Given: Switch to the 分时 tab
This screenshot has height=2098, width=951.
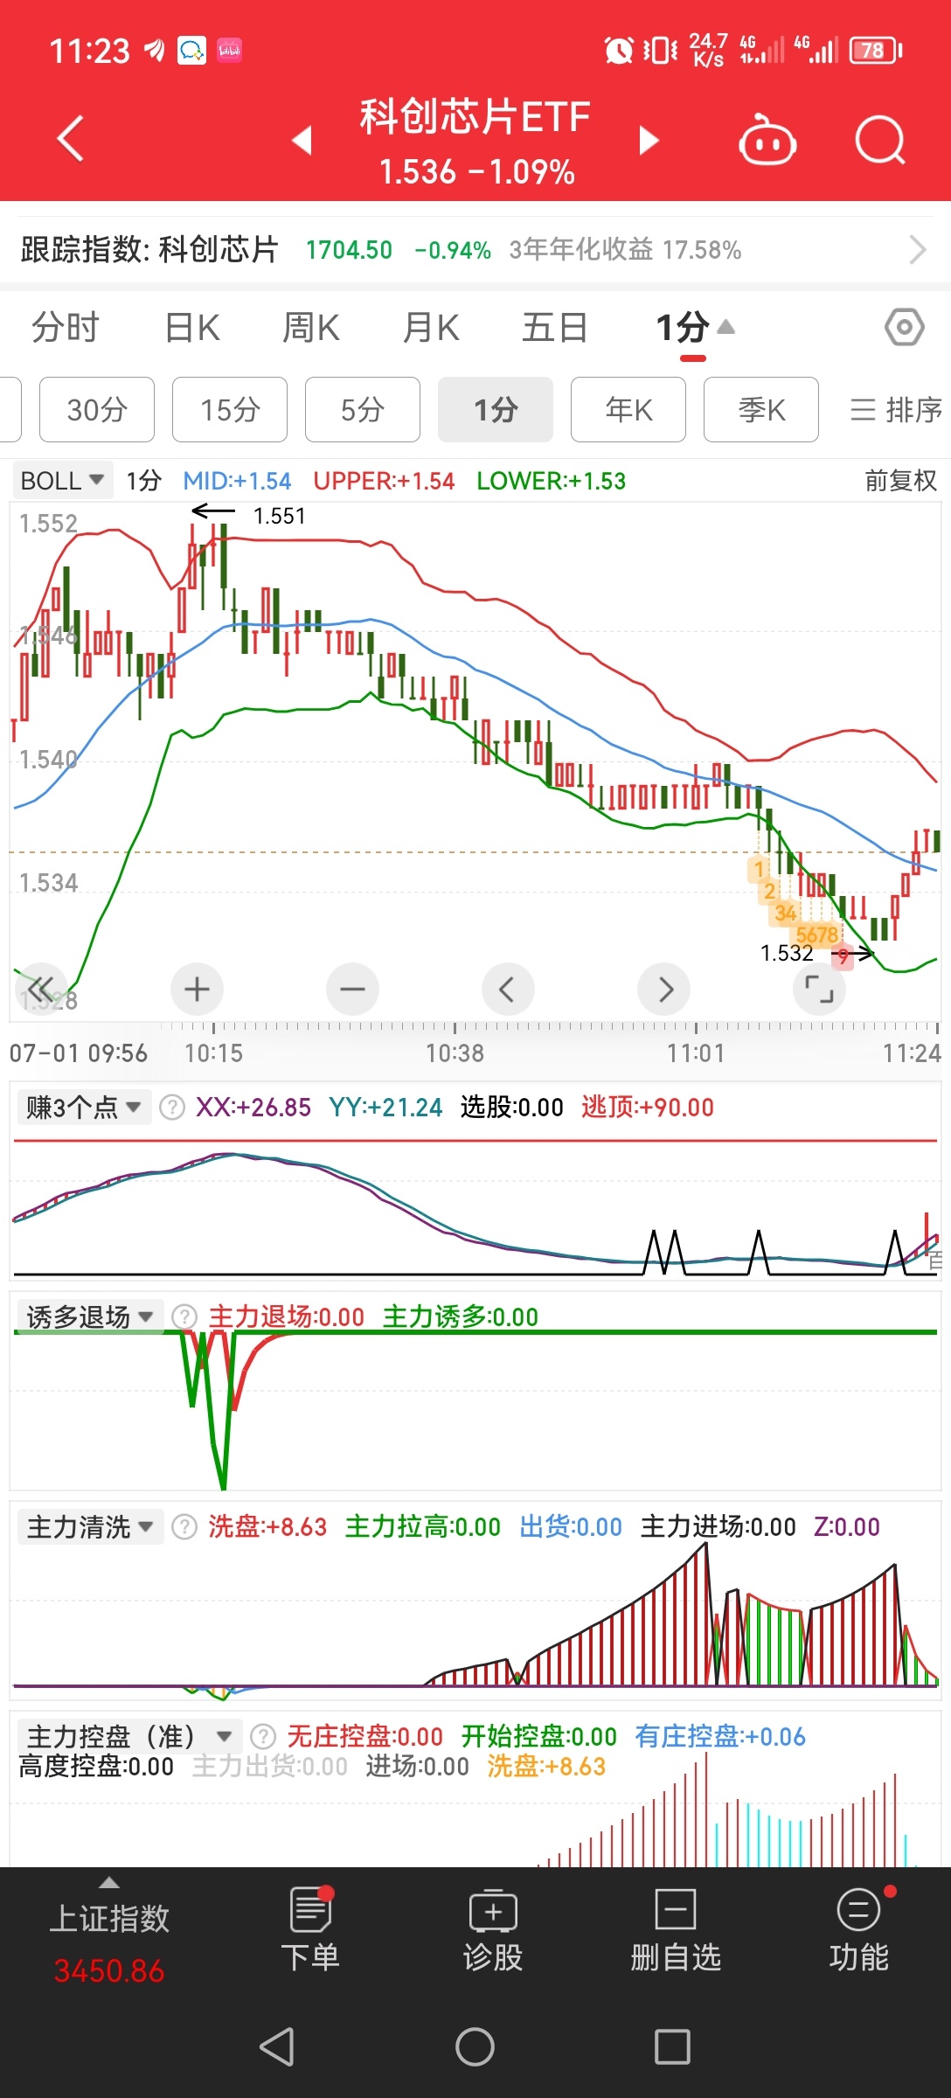Looking at the screenshot, I should [x=66, y=329].
